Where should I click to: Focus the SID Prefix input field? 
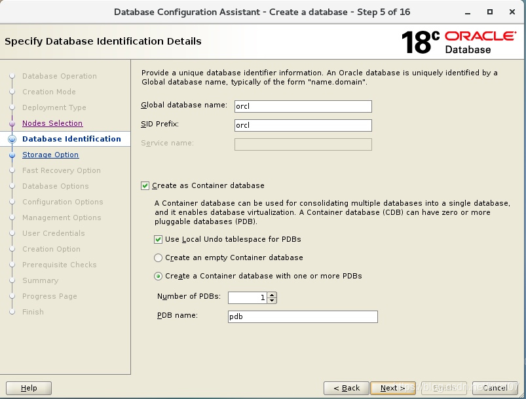click(x=303, y=125)
